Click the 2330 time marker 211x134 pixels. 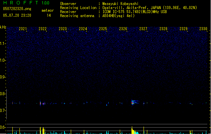tap(203, 29)
